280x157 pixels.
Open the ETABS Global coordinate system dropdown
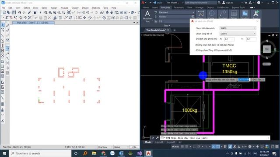point(122,147)
